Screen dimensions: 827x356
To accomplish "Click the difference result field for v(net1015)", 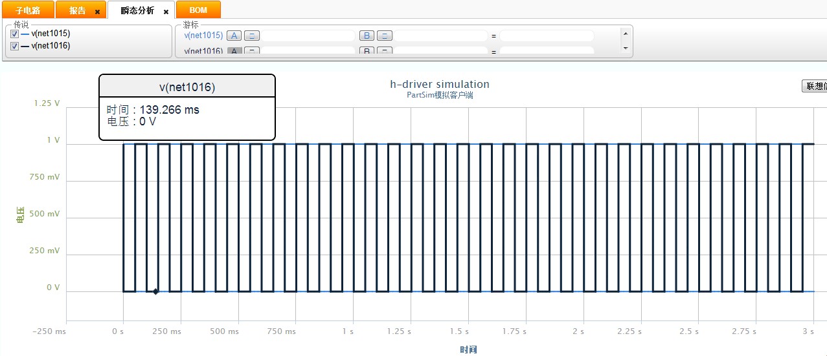I will click(x=547, y=36).
